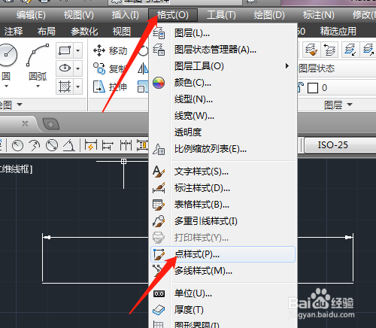Choose 线宽(W)... menu item
The width and height of the screenshot is (376, 328).
223,116
